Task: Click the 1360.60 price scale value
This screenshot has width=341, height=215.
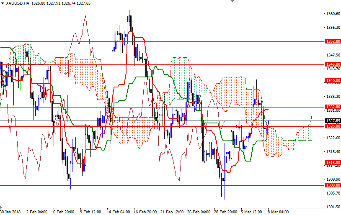Action: tap(333, 14)
